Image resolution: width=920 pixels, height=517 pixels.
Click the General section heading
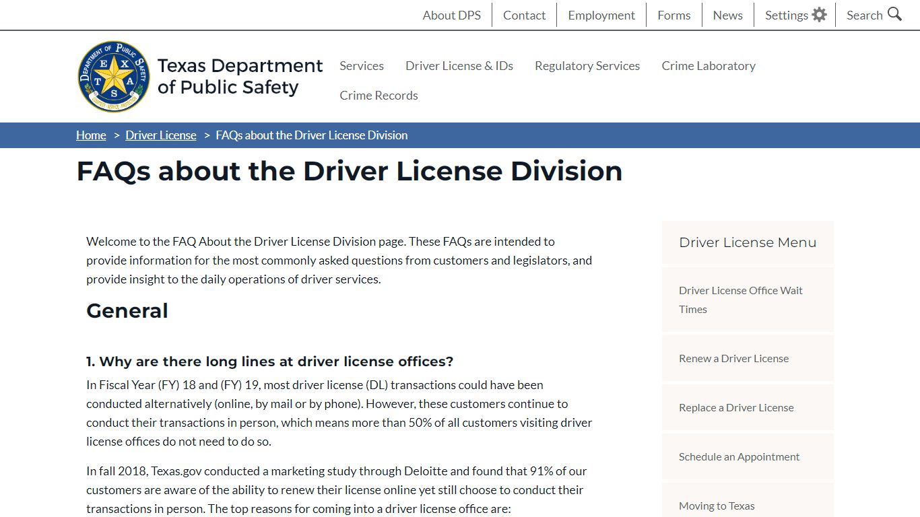tap(127, 310)
